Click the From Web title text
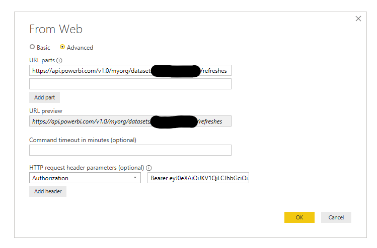 click(x=56, y=29)
